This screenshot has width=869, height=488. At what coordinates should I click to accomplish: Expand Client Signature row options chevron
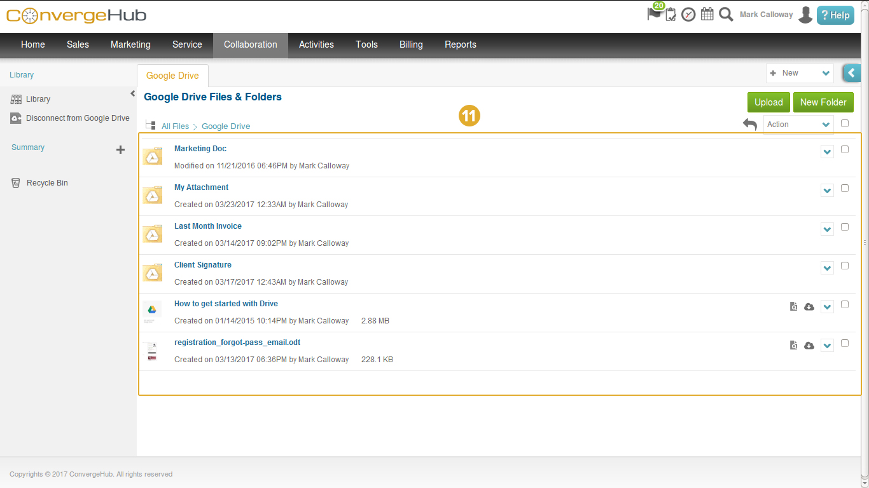[827, 268]
